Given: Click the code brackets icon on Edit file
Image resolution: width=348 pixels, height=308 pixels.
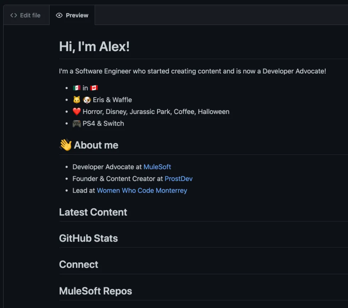Looking at the screenshot, I should point(14,15).
